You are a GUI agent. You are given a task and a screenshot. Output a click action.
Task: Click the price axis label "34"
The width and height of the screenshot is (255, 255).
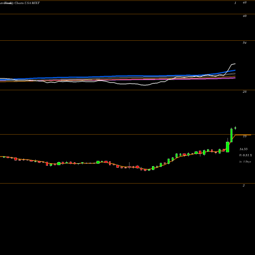(x=244, y=43)
